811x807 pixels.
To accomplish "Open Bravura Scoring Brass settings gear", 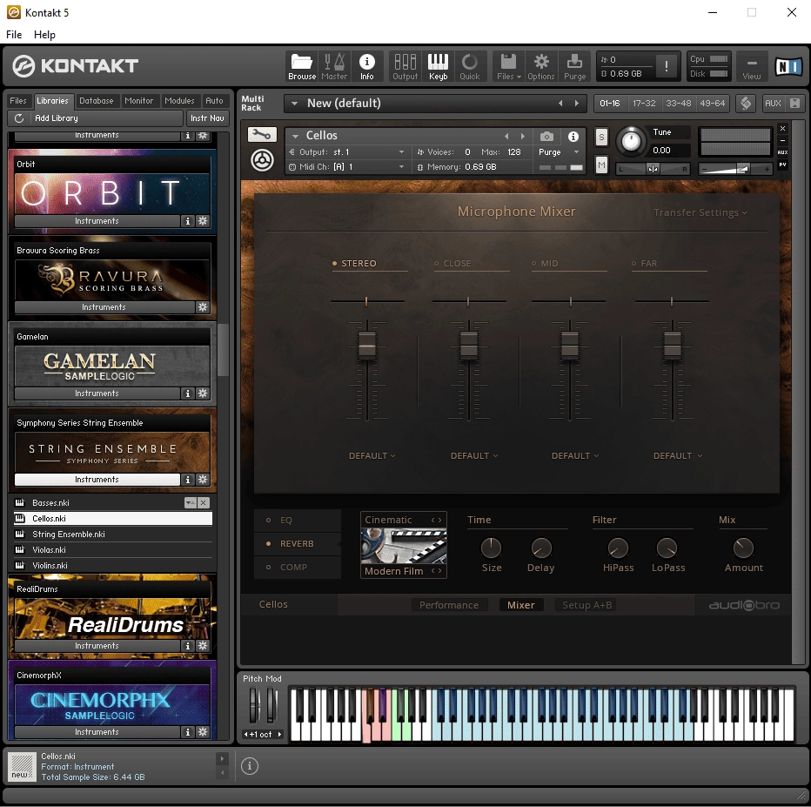I will click(x=203, y=307).
